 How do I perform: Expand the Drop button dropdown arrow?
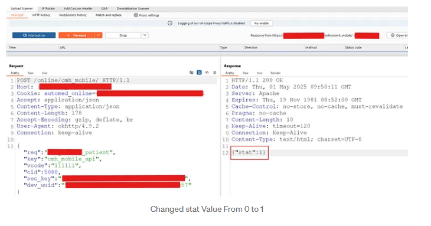[145, 35]
